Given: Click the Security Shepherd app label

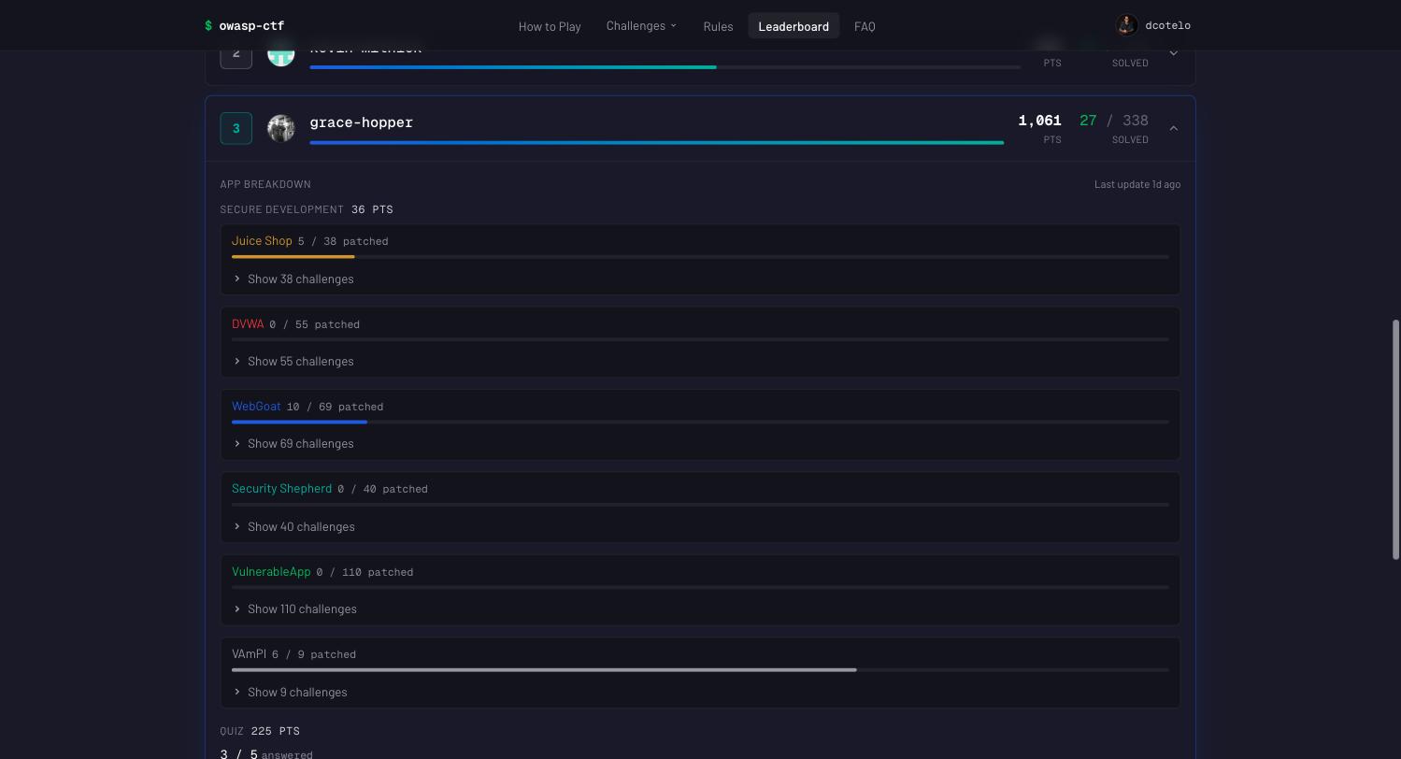Looking at the screenshot, I should pos(281,489).
